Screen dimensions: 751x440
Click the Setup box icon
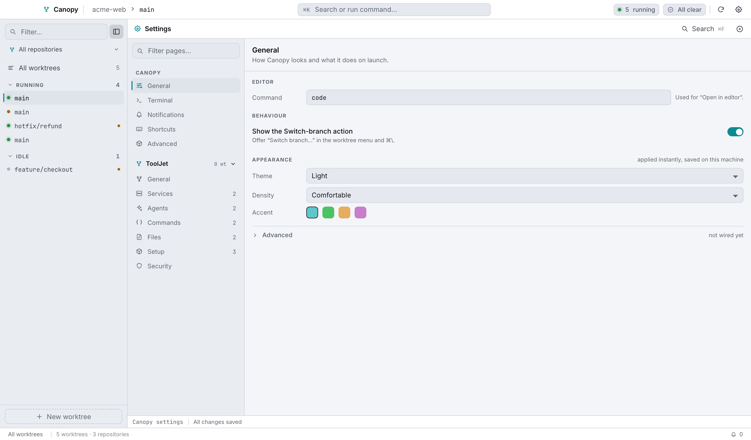coord(139,251)
